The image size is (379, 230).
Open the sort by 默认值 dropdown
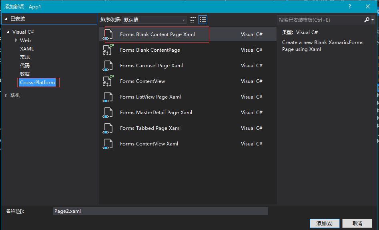pyautogui.click(x=154, y=20)
